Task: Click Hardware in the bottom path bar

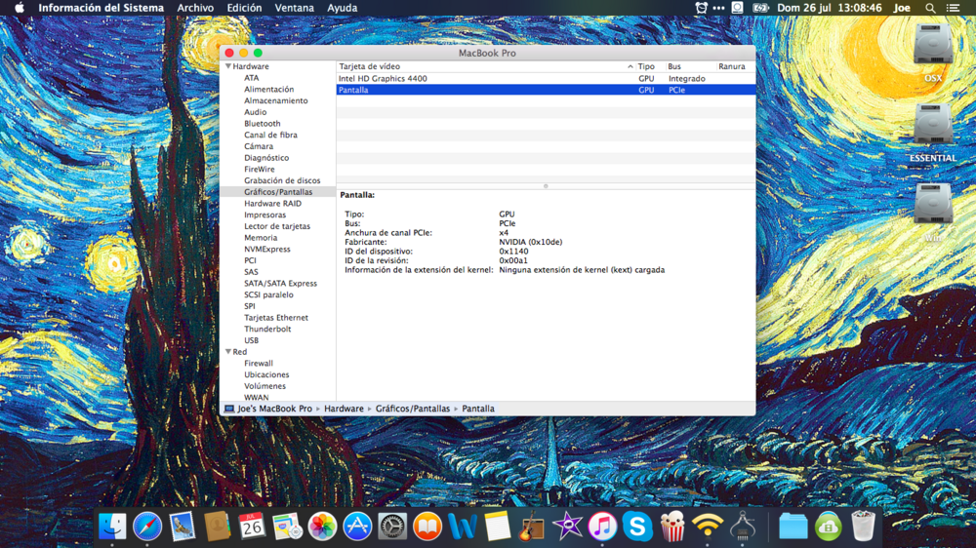Action: click(x=344, y=409)
